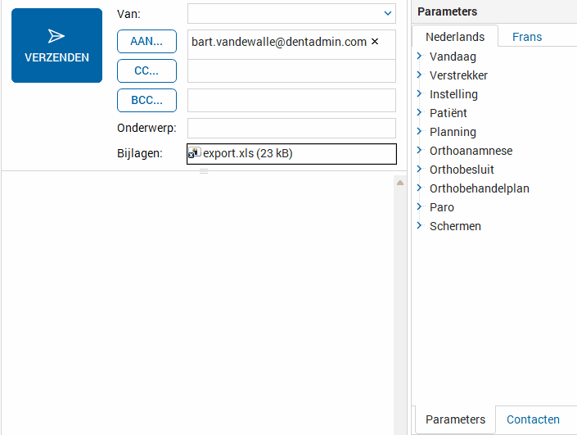Open the BCC recipients picker

click(147, 100)
